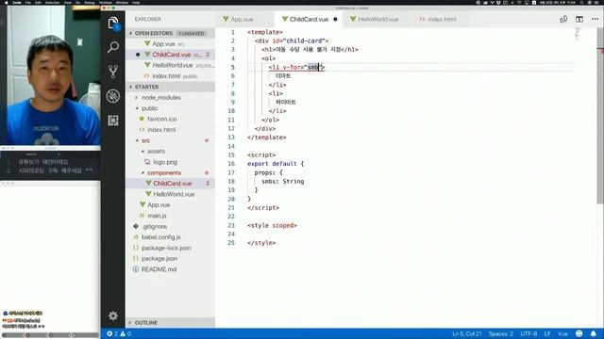
Task: Open the .gitignore file
Action: 155,227
